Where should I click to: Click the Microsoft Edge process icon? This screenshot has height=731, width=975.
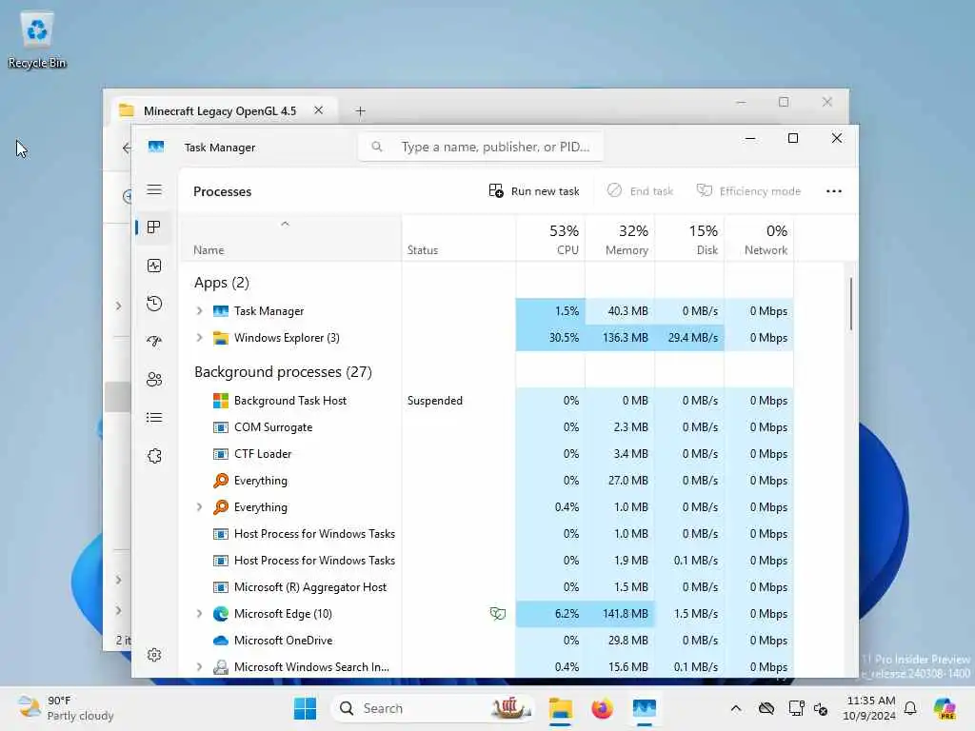221,614
